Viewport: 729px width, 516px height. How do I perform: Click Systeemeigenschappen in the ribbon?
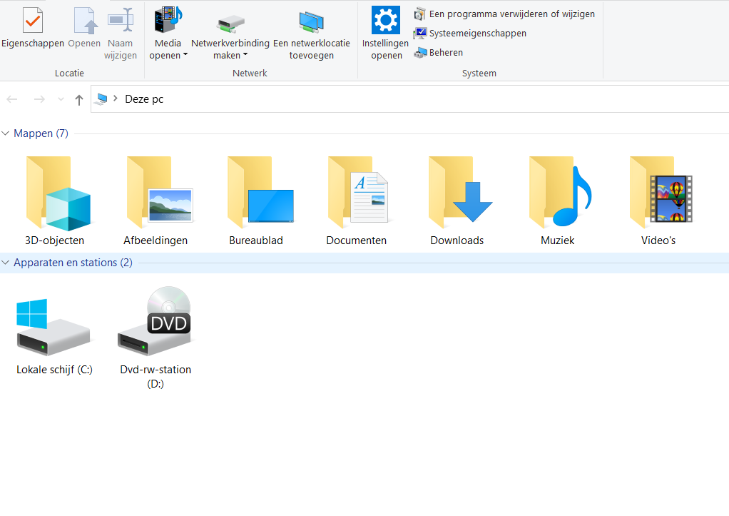[477, 33]
